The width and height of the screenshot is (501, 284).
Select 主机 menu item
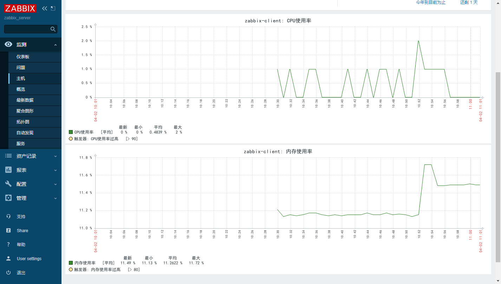35,79
